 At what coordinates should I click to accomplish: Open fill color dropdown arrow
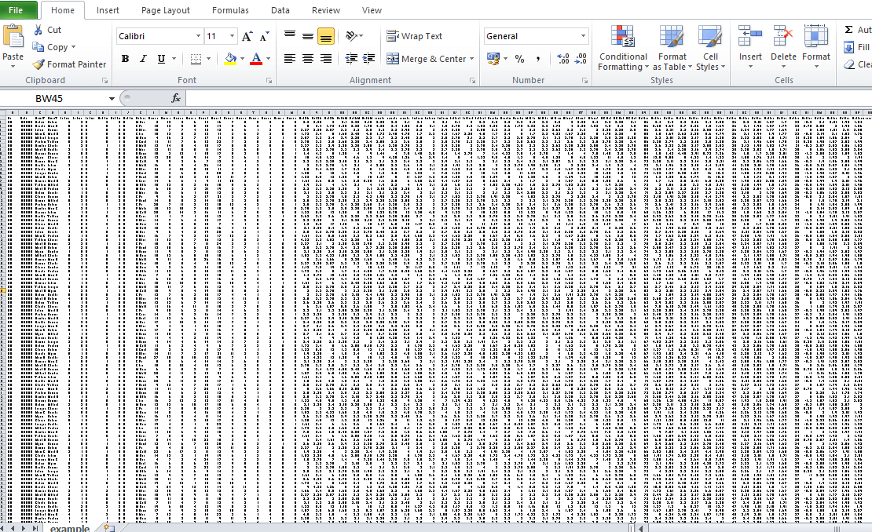pyautogui.click(x=243, y=59)
